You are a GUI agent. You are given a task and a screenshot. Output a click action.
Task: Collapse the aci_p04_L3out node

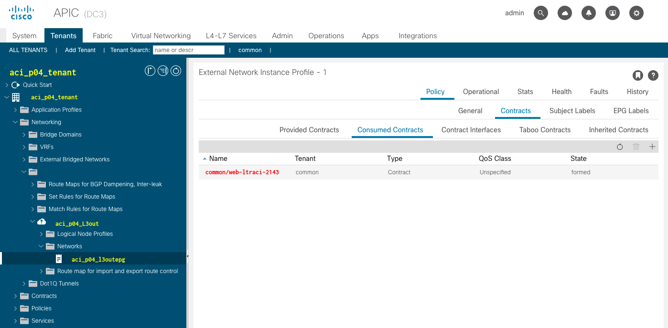click(32, 222)
